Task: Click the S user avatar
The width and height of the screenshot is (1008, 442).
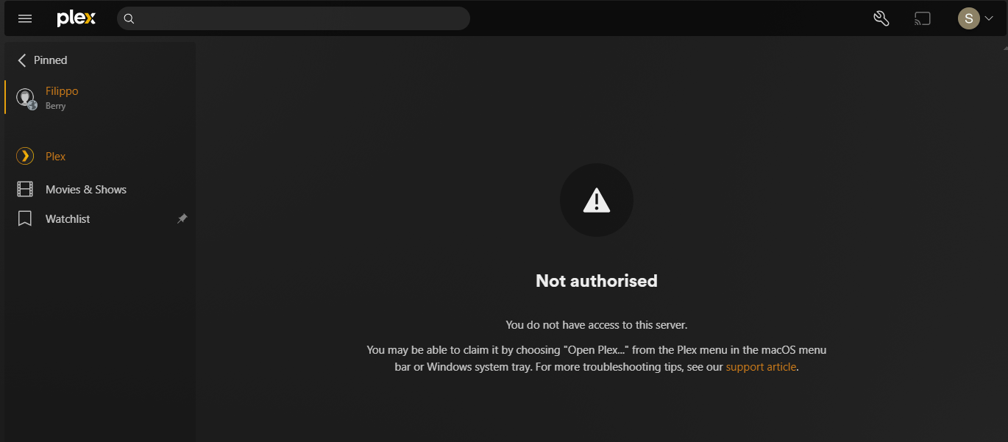Action: [x=968, y=18]
